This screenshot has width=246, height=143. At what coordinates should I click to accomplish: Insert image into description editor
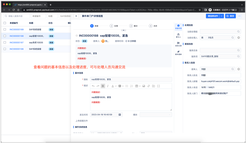tap(144, 86)
